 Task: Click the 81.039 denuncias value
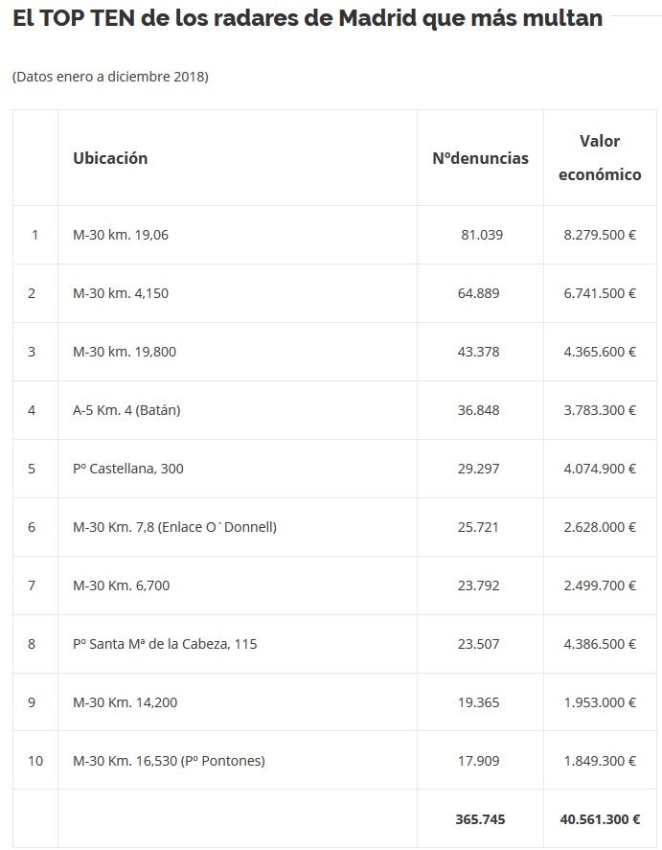482,235
